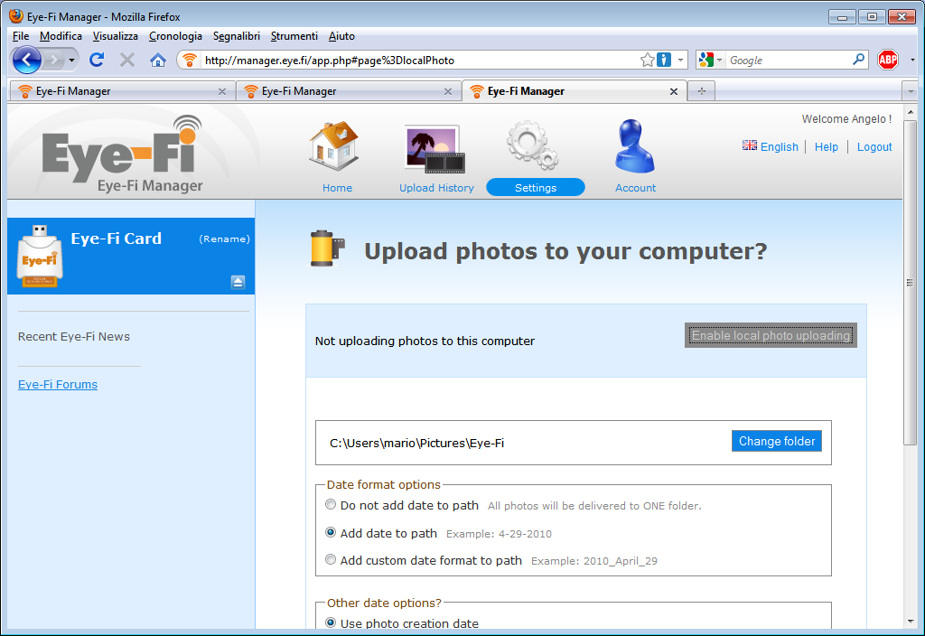This screenshot has width=925, height=636.
Task: Open the list all tabs dropdown
Action: 911,91
